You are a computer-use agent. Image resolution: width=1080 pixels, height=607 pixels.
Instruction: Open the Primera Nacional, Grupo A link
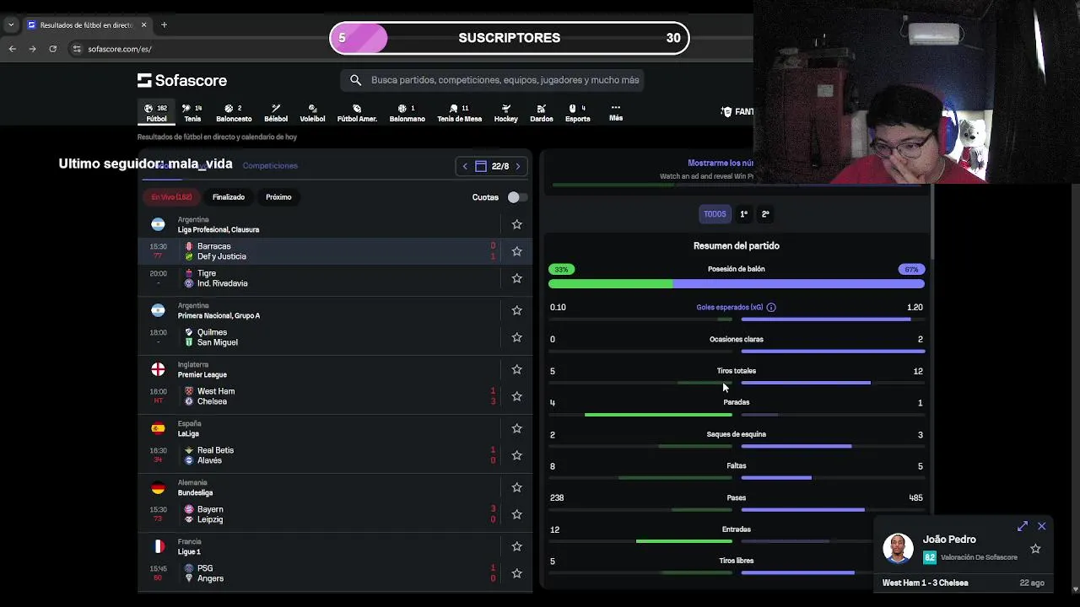219,315
